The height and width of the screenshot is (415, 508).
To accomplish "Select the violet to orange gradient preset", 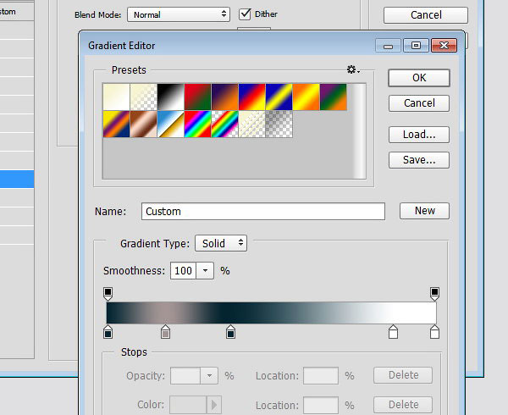I will (225, 97).
